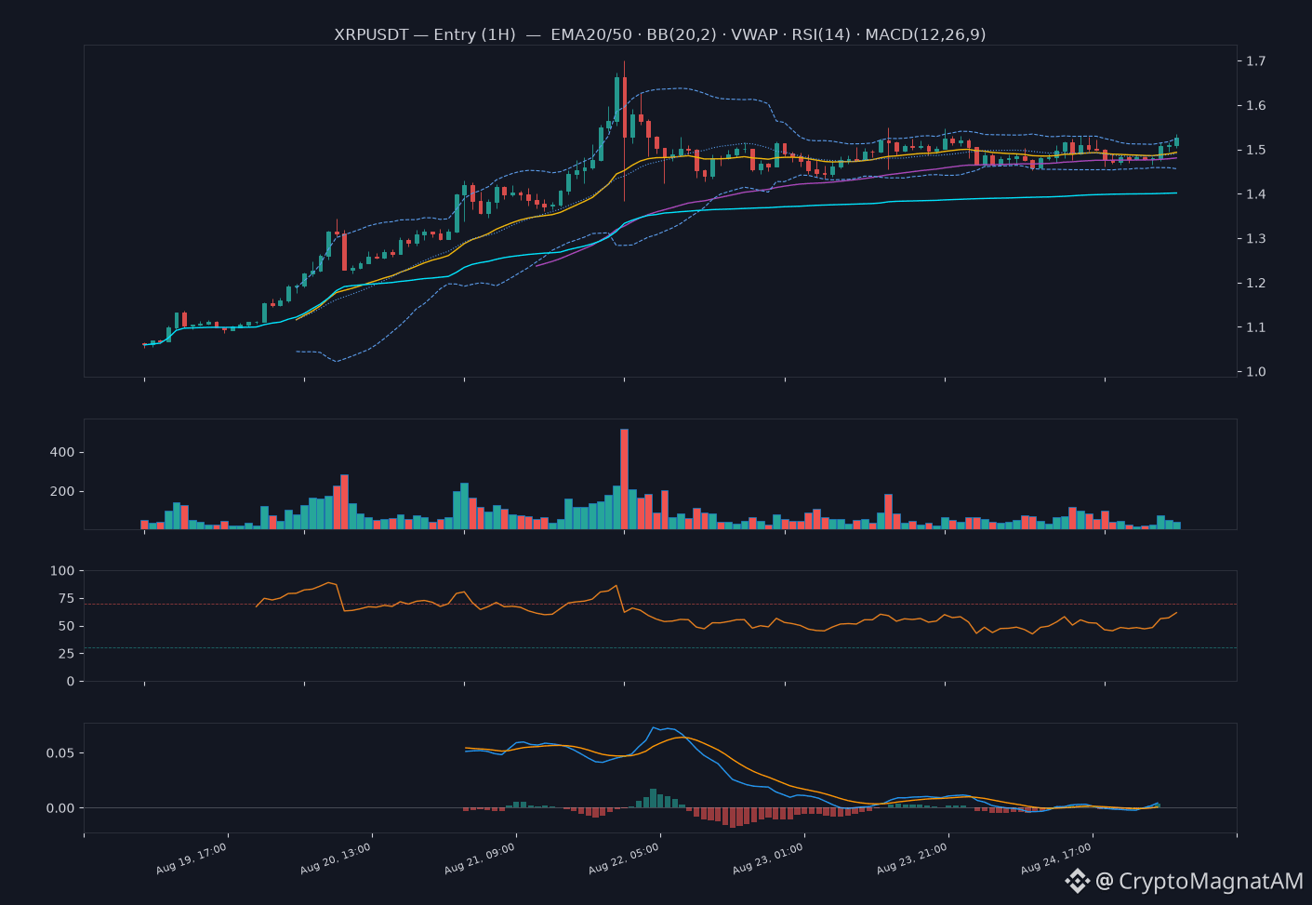The height and width of the screenshot is (905, 1312).
Task: Click the 1.1 price axis label
Action: (1255, 327)
